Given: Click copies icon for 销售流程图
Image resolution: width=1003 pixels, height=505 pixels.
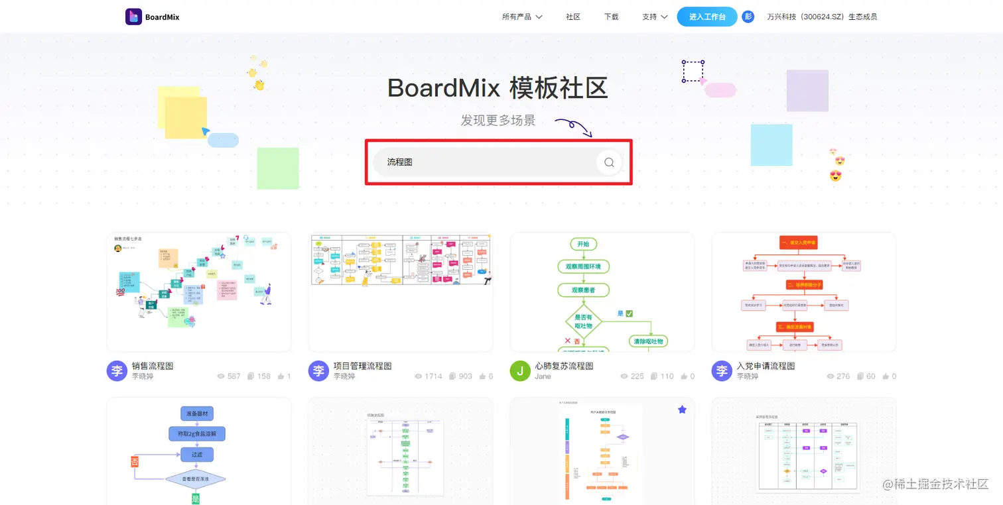Looking at the screenshot, I should [x=251, y=376].
